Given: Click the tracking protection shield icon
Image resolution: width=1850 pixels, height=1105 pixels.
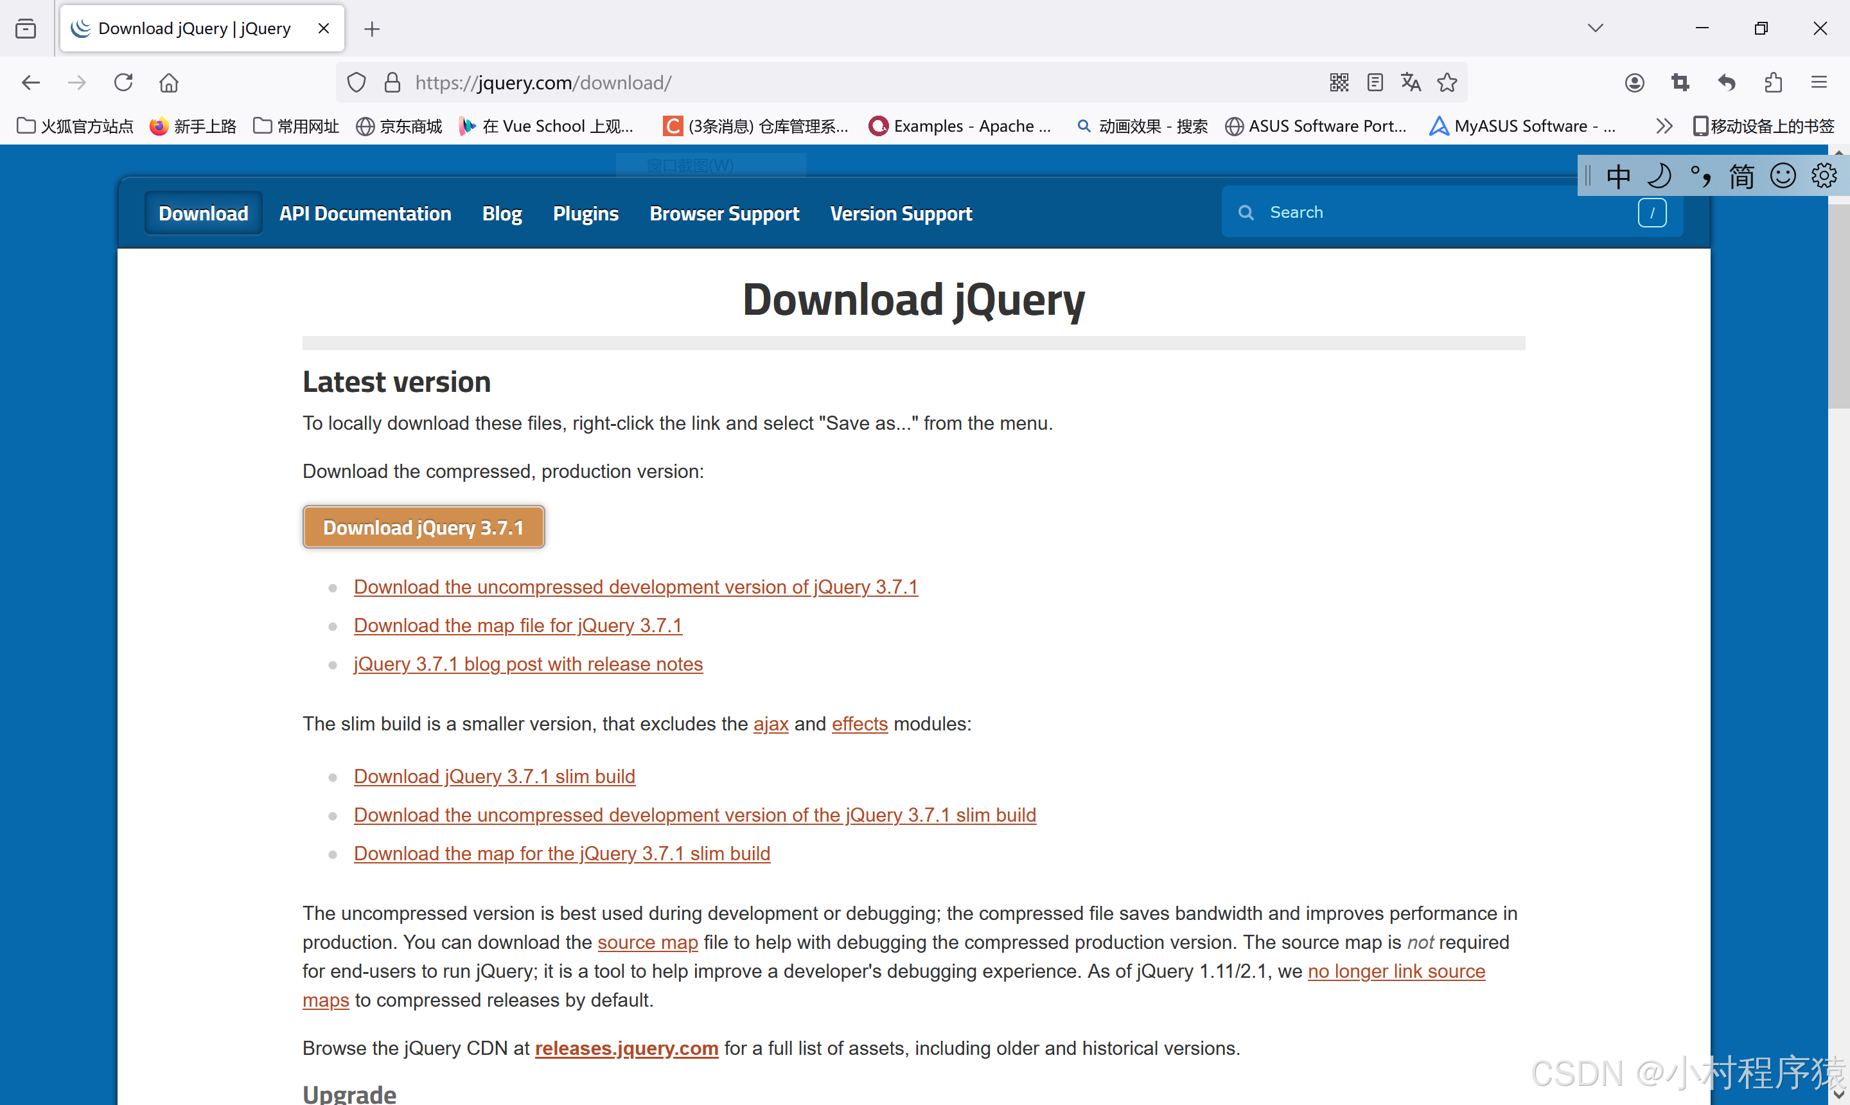Looking at the screenshot, I should click(357, 83).
